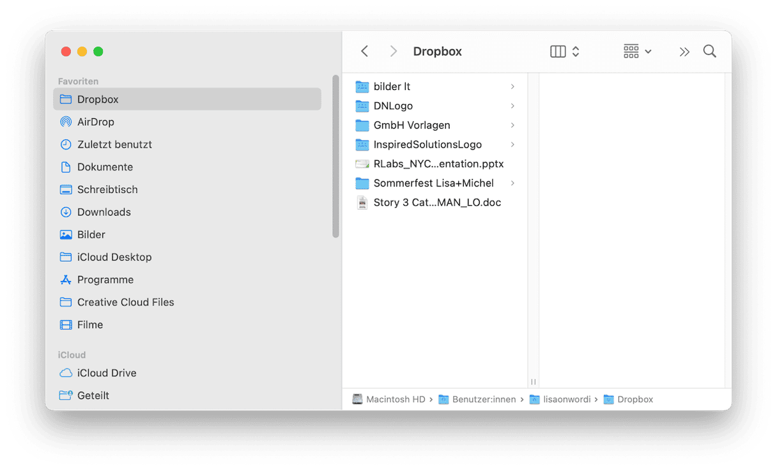The height and width of the screenshot is (470, 777).
Task: Click the film strip icon beside Filme
Action: coord(65,324)
